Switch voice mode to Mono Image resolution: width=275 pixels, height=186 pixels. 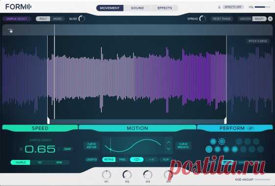(57, 19)
